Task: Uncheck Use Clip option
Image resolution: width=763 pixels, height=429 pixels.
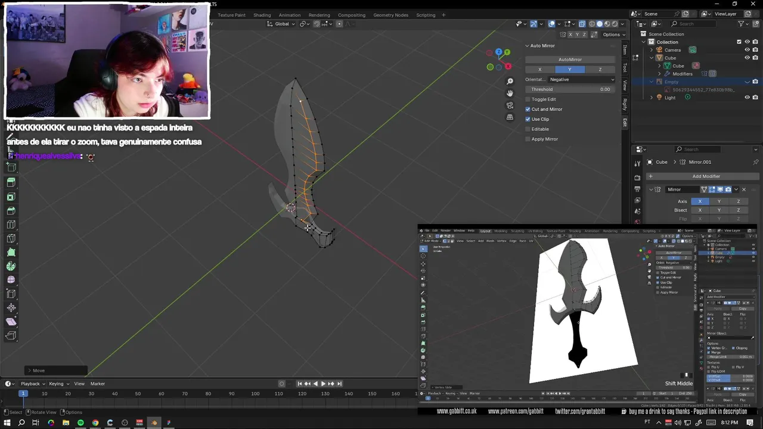Action: [x=528, y=119]
